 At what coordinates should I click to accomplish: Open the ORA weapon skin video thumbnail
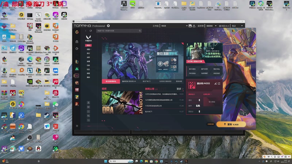pos(122,103)
